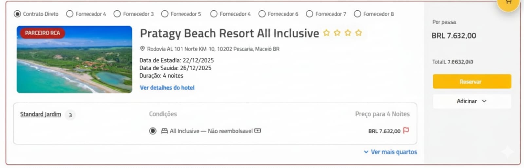Select the Contrato Direto radio option
The width and height of the screenshot is (524, 168).
(17, 14)
